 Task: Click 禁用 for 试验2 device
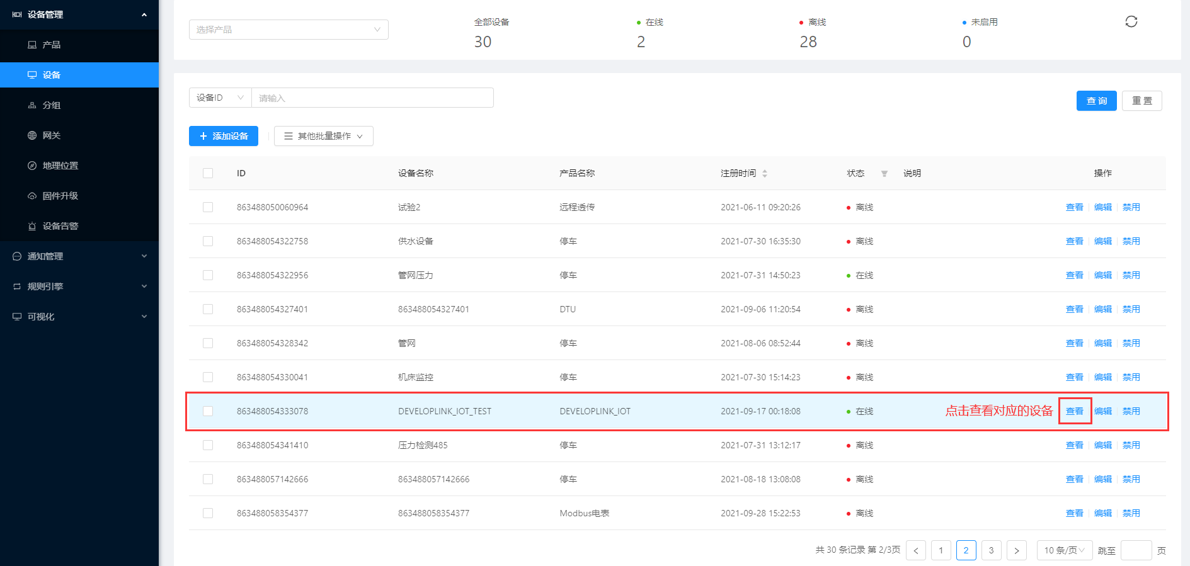pos(1131,207)
